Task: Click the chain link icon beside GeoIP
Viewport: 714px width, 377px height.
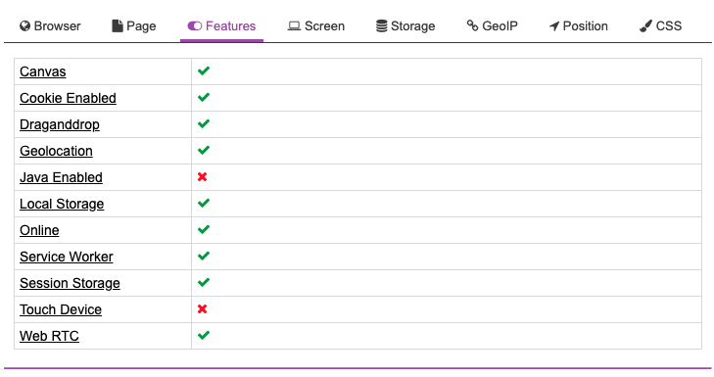Action: pyautogui.click(x=473, y=26)
